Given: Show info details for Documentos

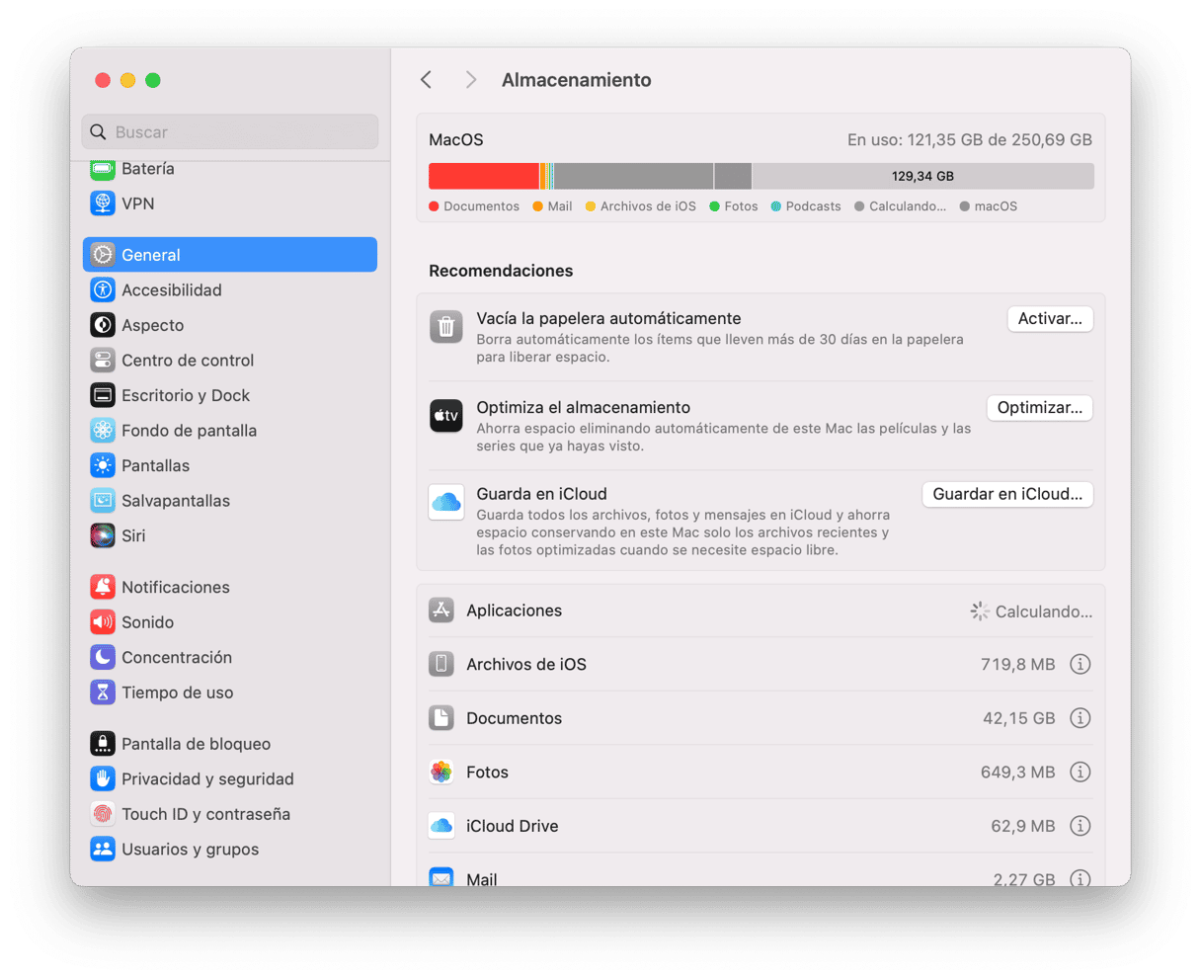Looking at the screenshot, I should click(1081, 718).
